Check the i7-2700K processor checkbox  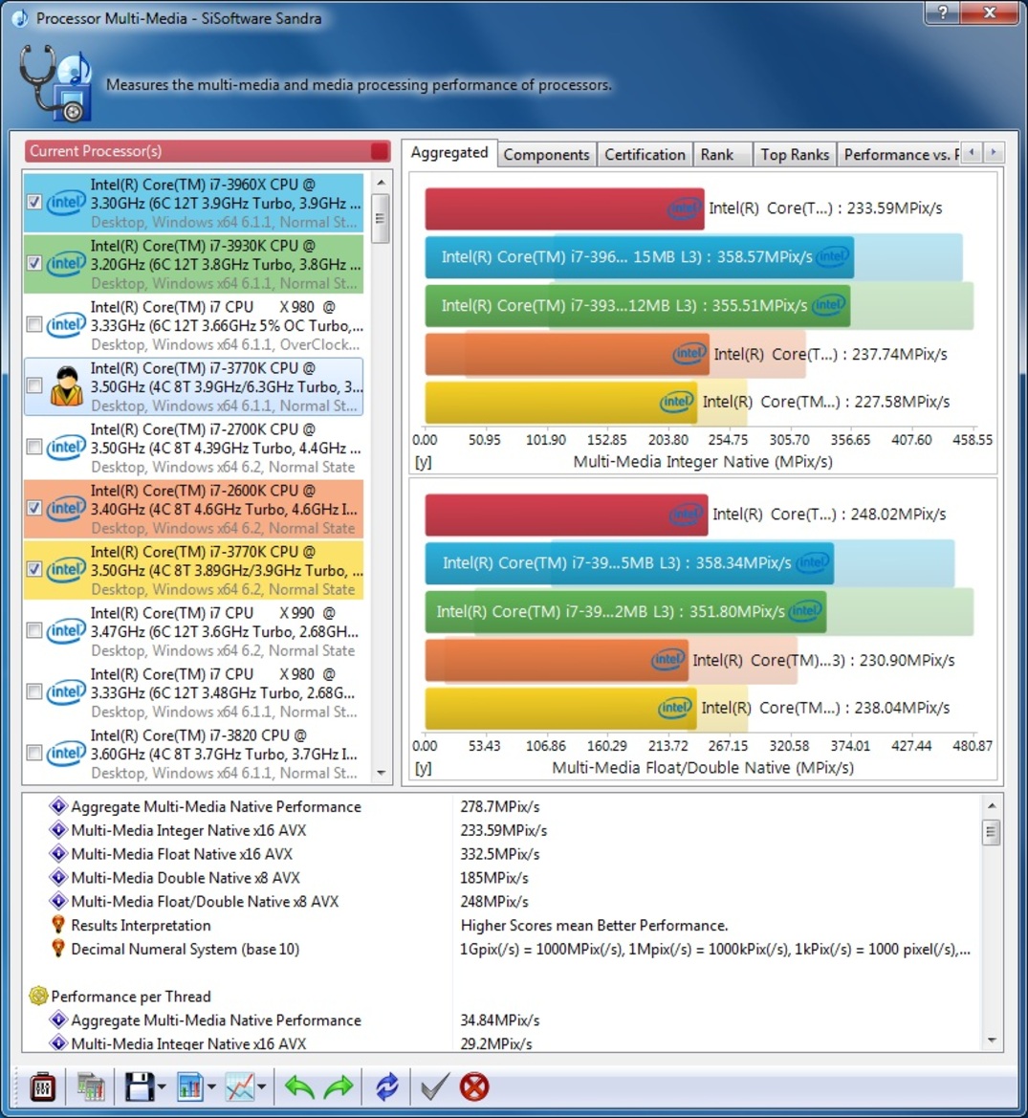tap(33, 447)
